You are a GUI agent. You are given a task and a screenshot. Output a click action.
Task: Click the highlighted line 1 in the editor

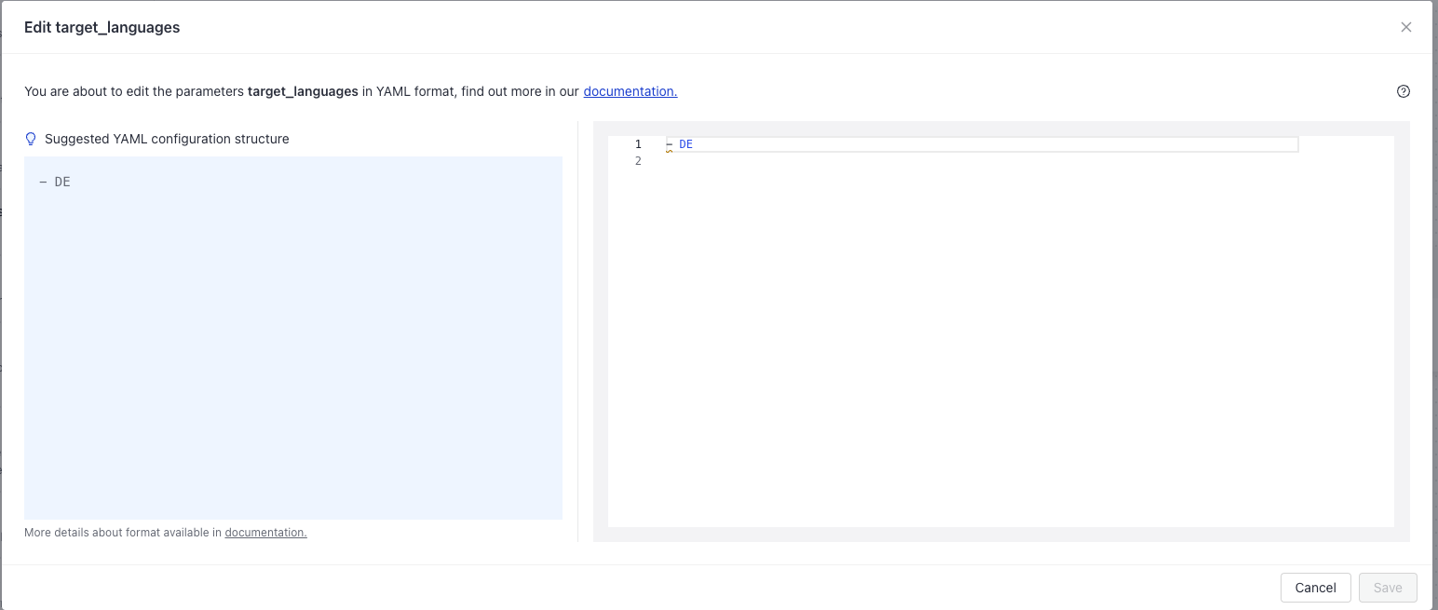pos(931,143)
